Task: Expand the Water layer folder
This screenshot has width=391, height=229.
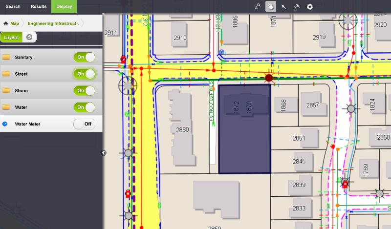Action: tap(6, 107)
